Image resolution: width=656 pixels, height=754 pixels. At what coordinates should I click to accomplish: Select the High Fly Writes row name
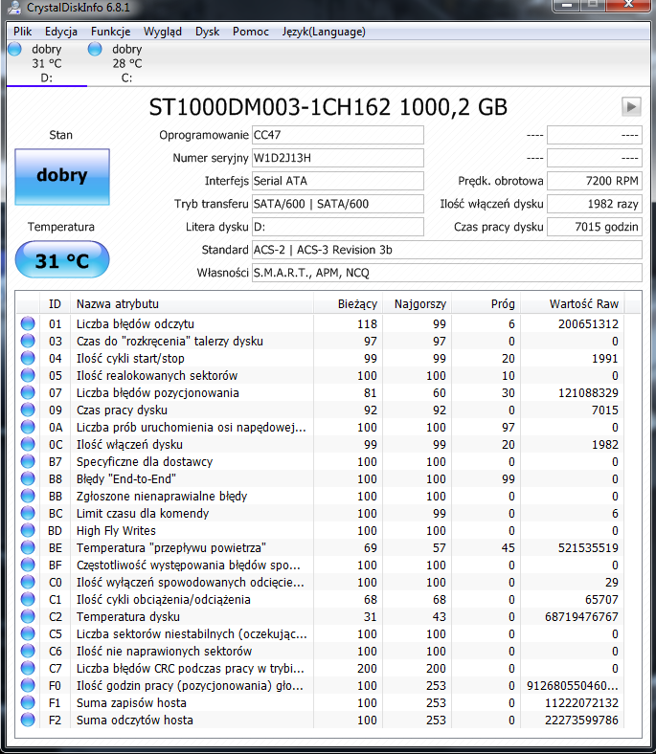coord(116,530)
